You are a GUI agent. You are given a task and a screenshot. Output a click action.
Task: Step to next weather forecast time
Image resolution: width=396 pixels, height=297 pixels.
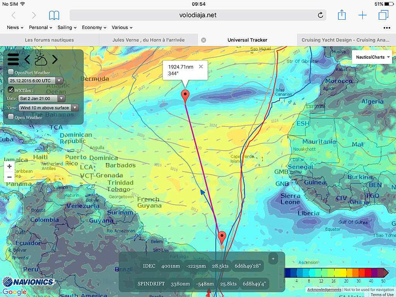[x=55, y=60]
